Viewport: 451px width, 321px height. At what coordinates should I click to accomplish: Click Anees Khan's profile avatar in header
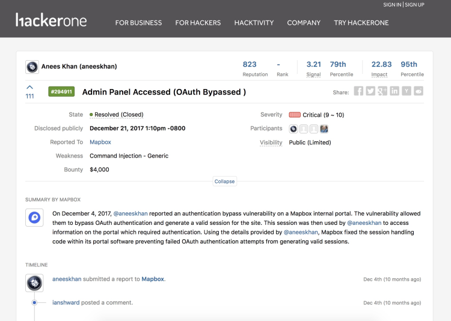32,67
